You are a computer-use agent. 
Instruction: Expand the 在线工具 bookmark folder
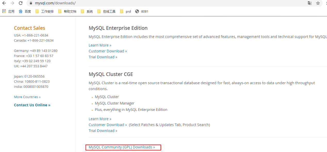click(106, 11)
